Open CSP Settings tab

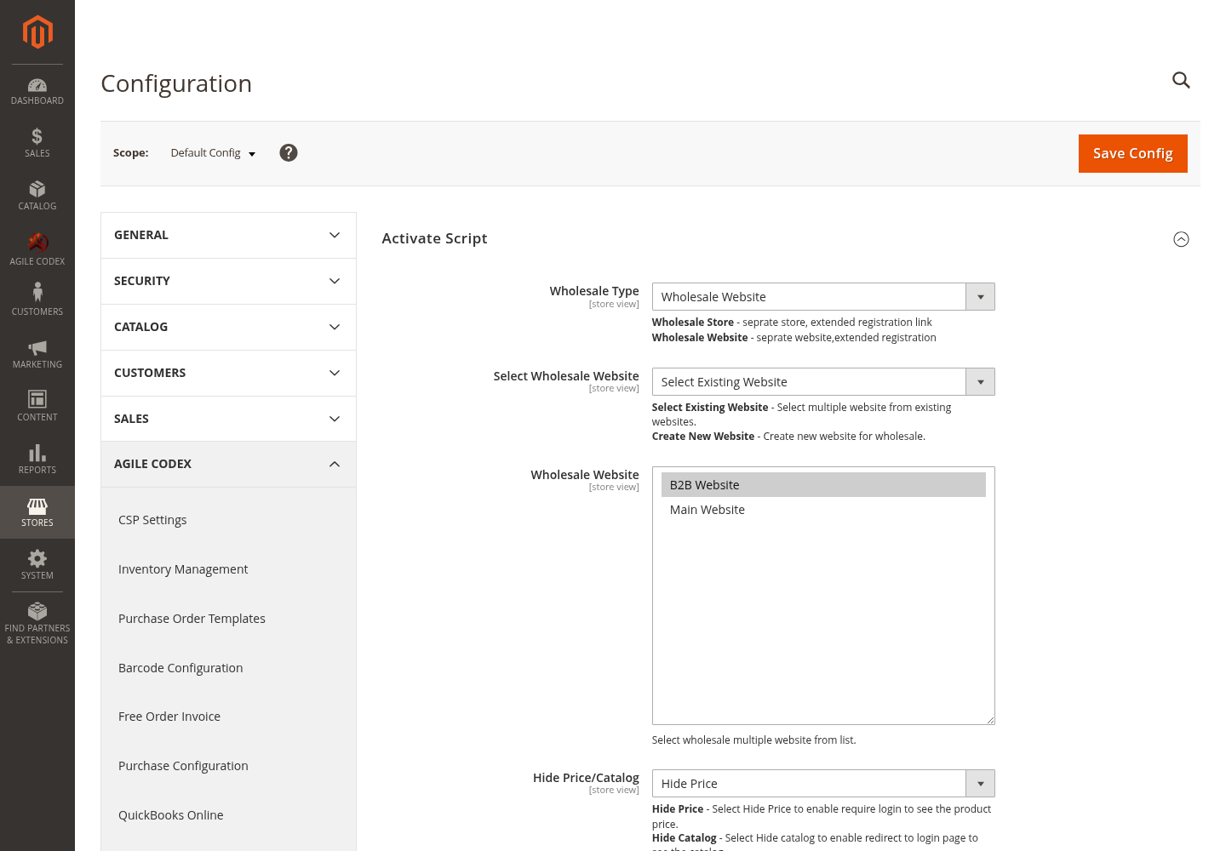[x=152, y=520]
